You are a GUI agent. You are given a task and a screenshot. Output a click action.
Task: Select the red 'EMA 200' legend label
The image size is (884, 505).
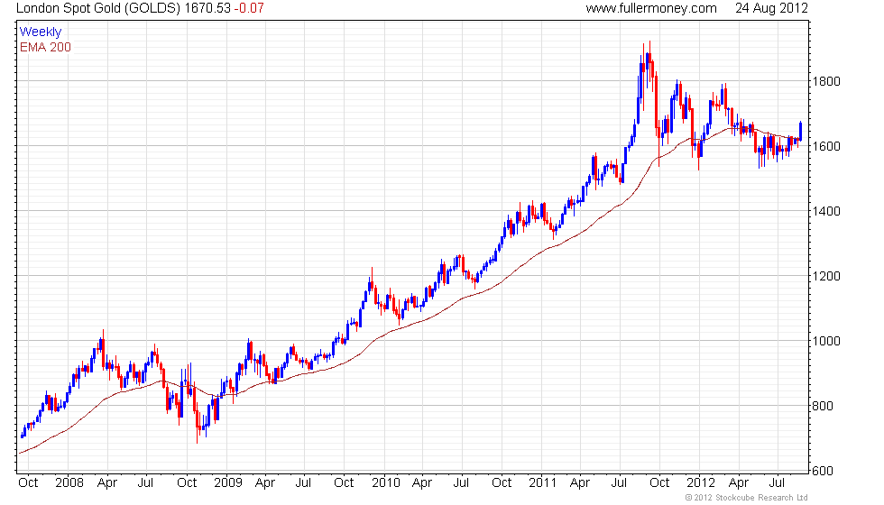click(x=45, y=47)
